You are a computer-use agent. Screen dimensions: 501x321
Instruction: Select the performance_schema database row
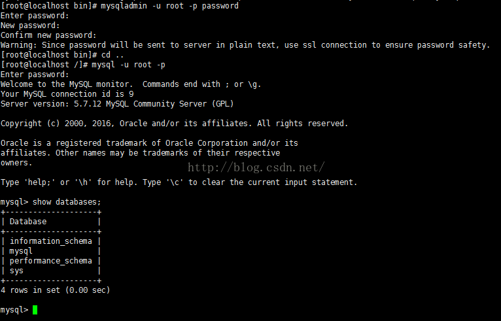[x=51, y=260]
